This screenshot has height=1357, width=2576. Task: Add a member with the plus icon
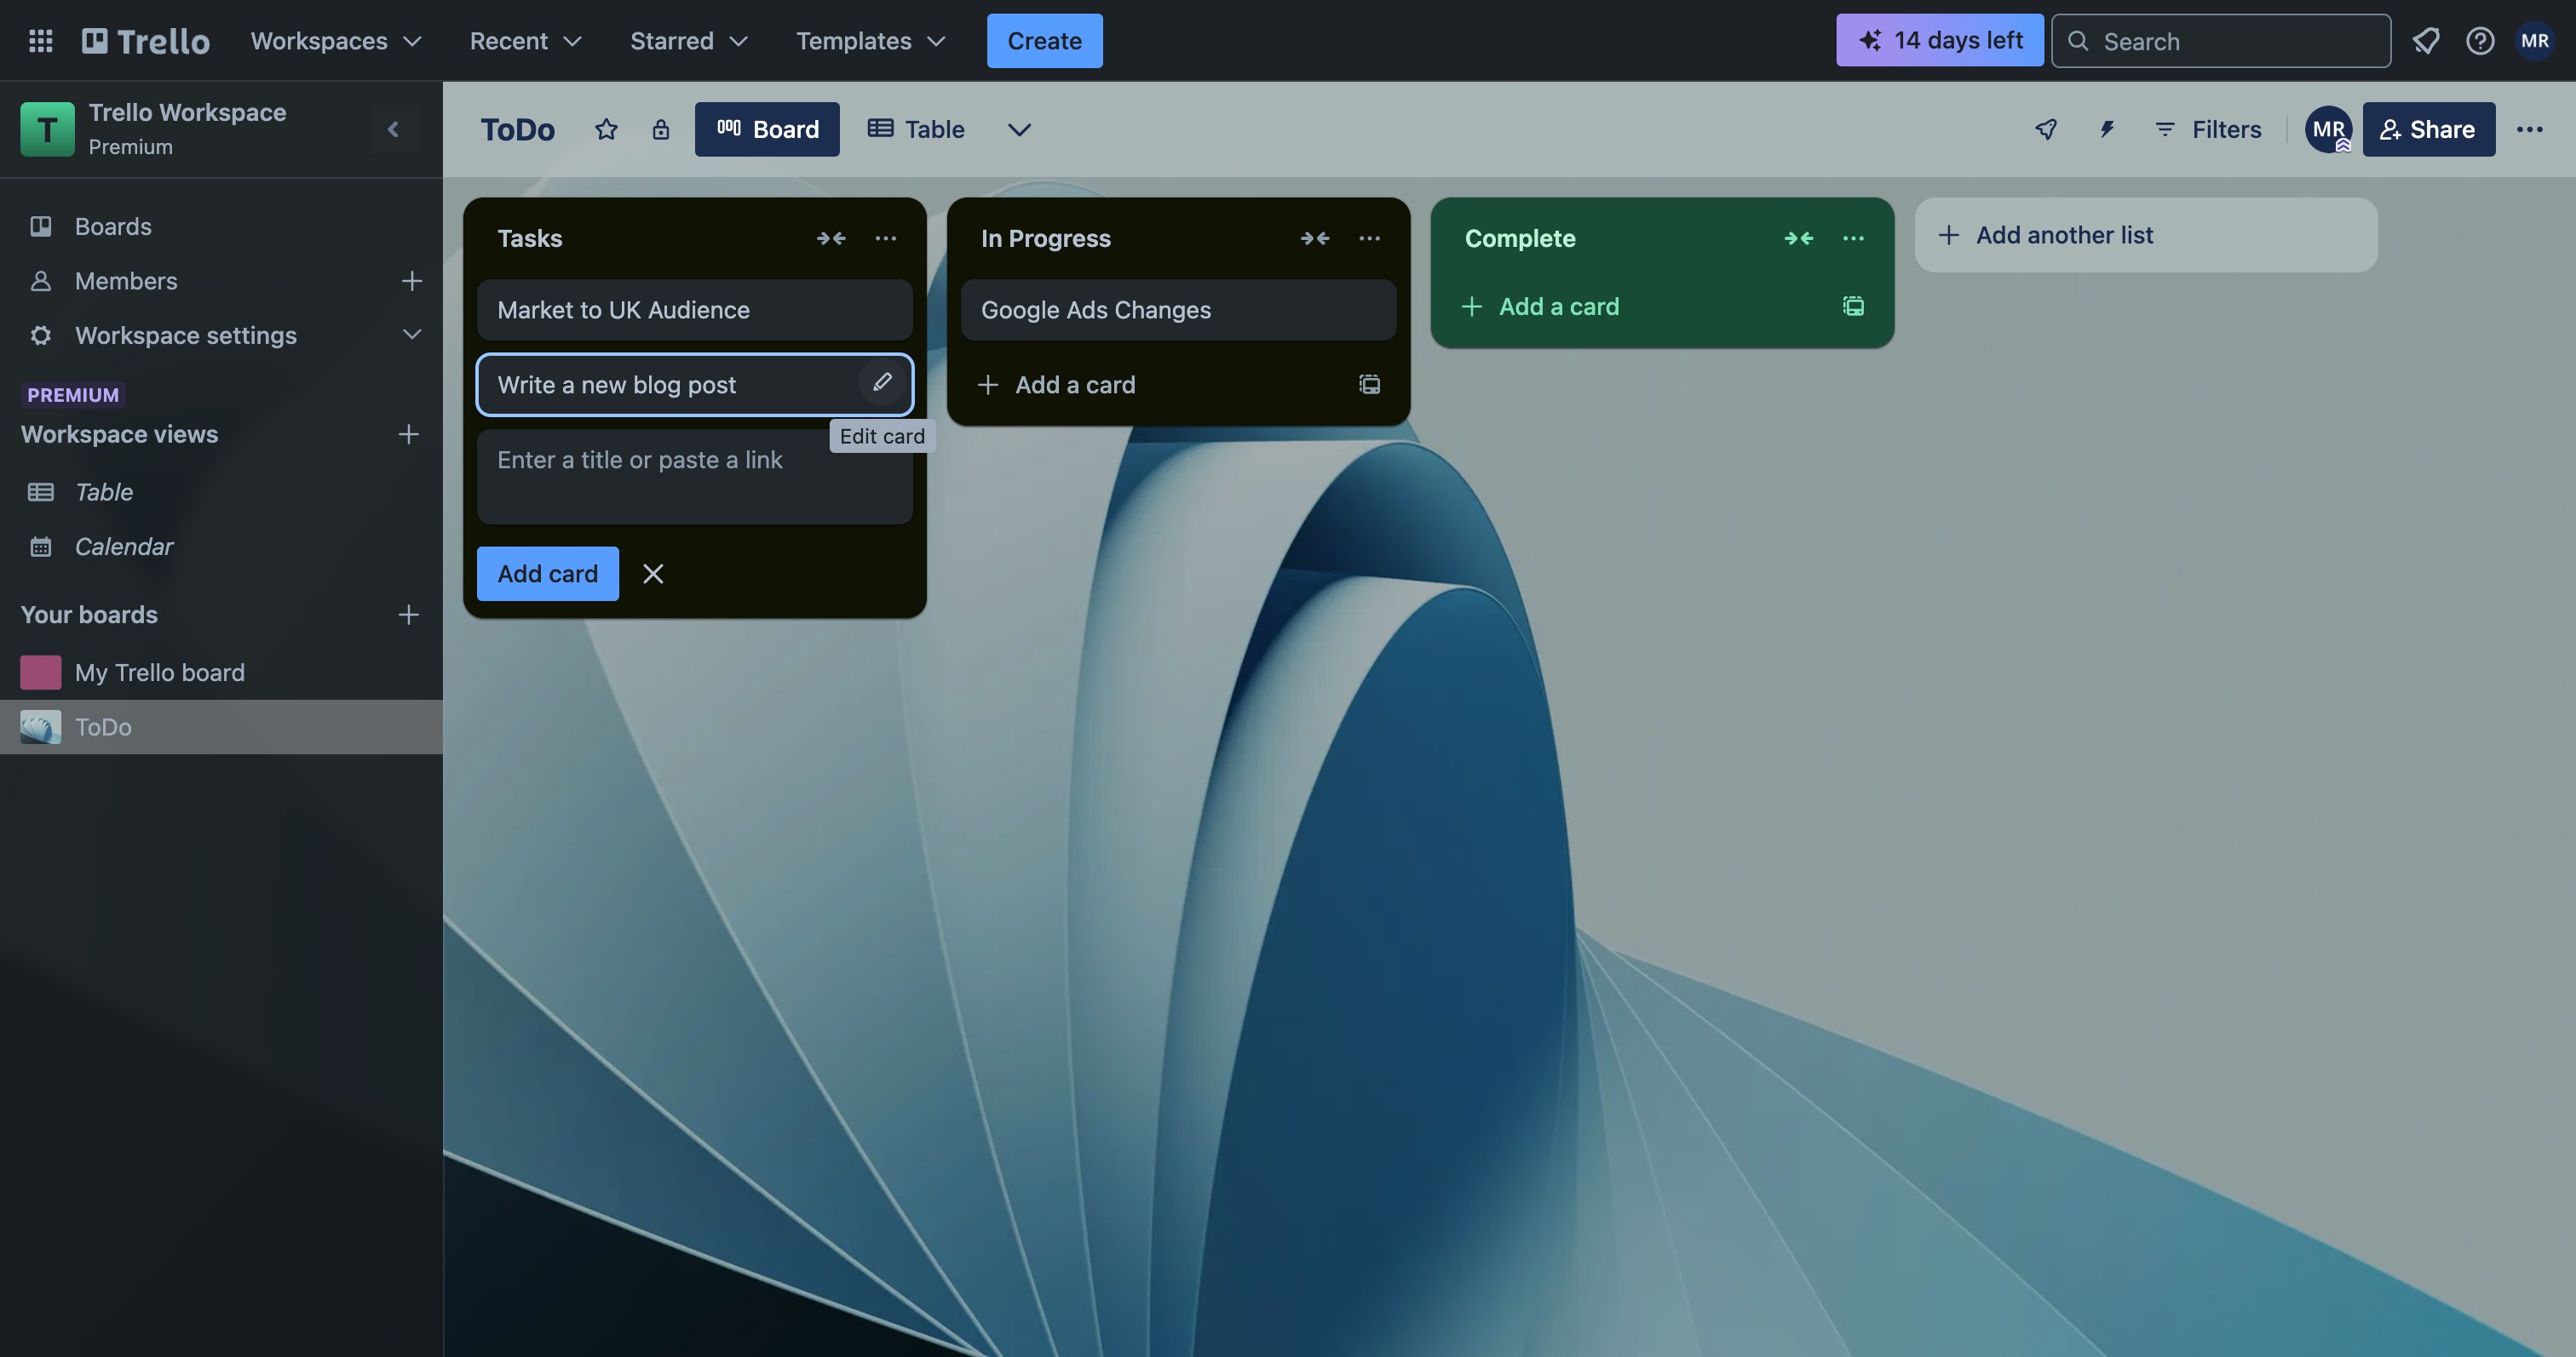(411, 281)
